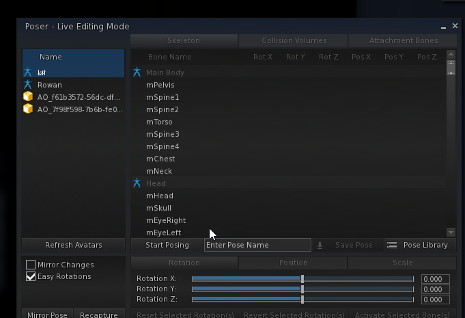Viewport: 465px width, 318px height.
Task: Click the list icon on Pose Library
Action: point(392,245)
